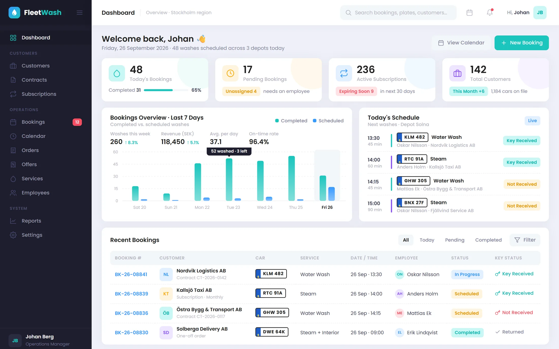Image resolution: width=559 pixels, height=349 pixels.
Task: Open the Filter dropdown for Recent Bookings
Action: [525, 240]
